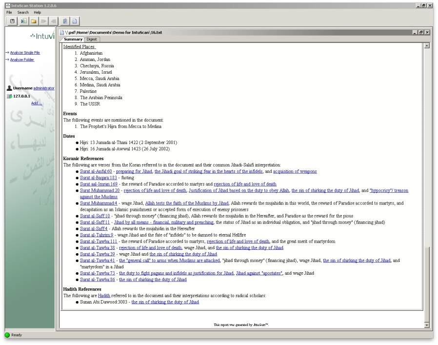Click the blue document help toolbar icon
This screenshot has height=345, width=438.
[65, 21]
